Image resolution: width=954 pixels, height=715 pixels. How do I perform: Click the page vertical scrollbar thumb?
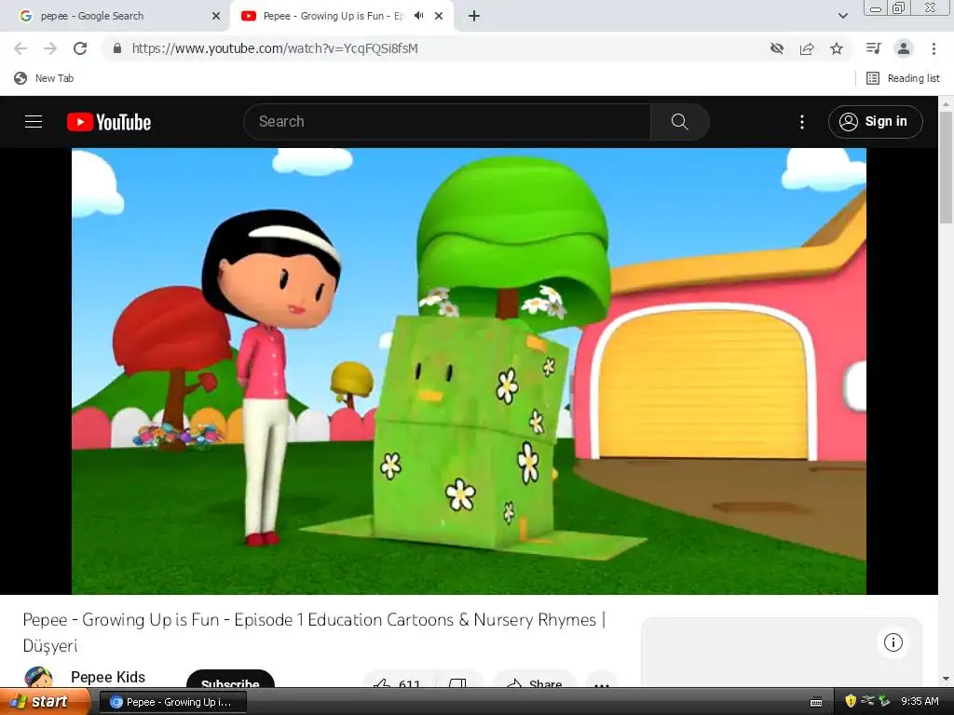(946, 168)
